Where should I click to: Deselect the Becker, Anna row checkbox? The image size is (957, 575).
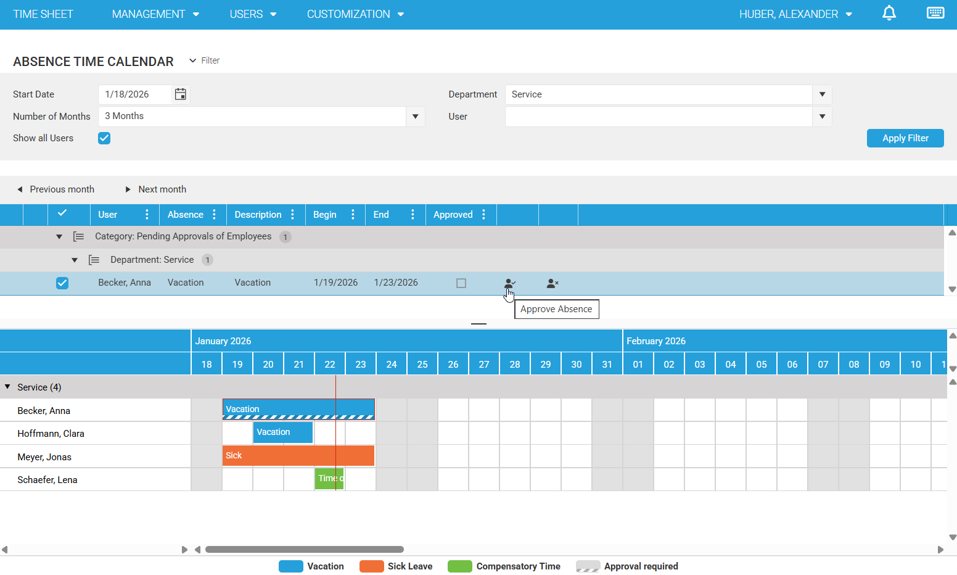tap(62, 283)
